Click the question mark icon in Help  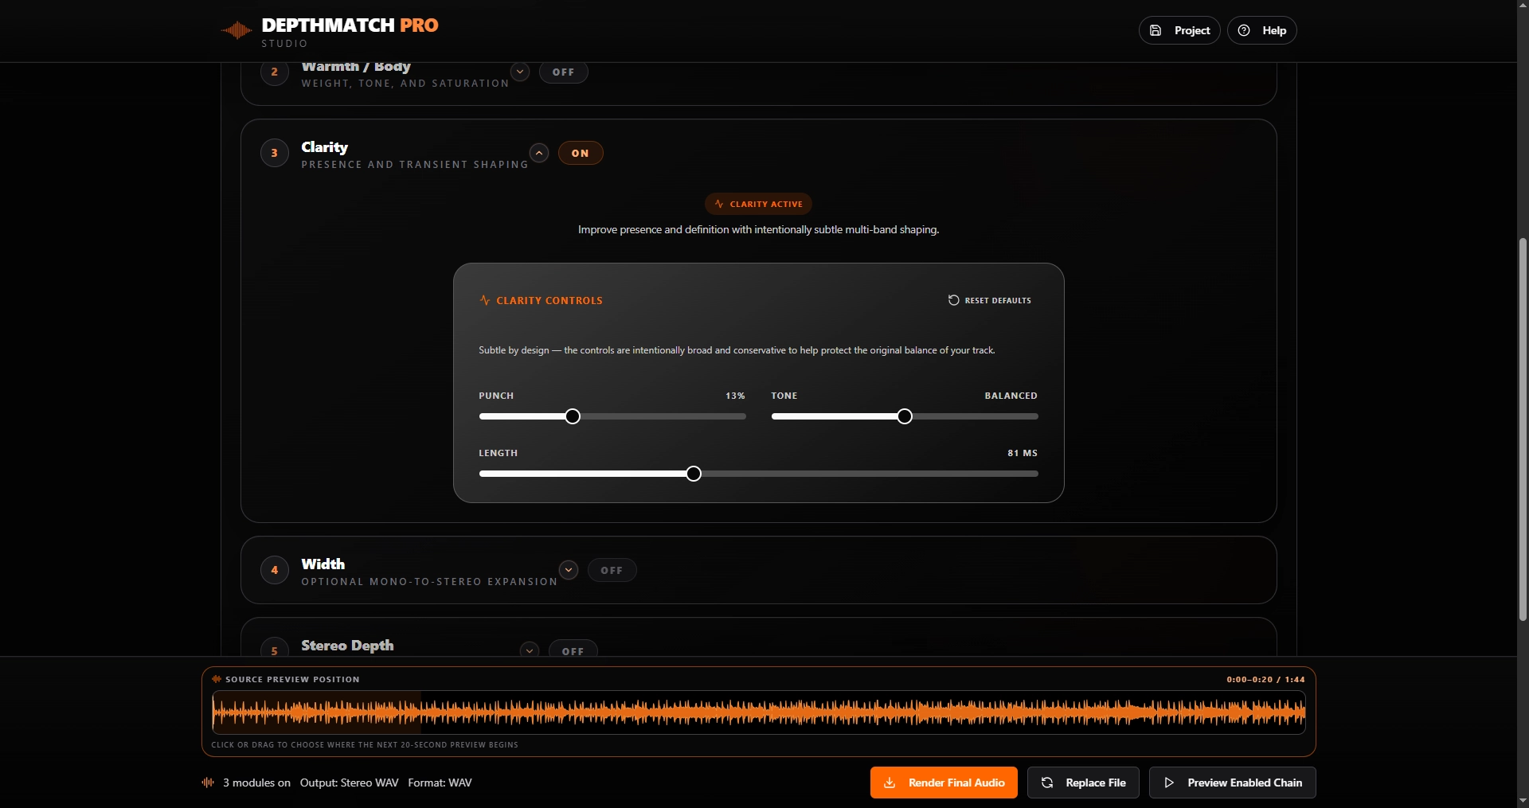click(x=1244, y=30)
